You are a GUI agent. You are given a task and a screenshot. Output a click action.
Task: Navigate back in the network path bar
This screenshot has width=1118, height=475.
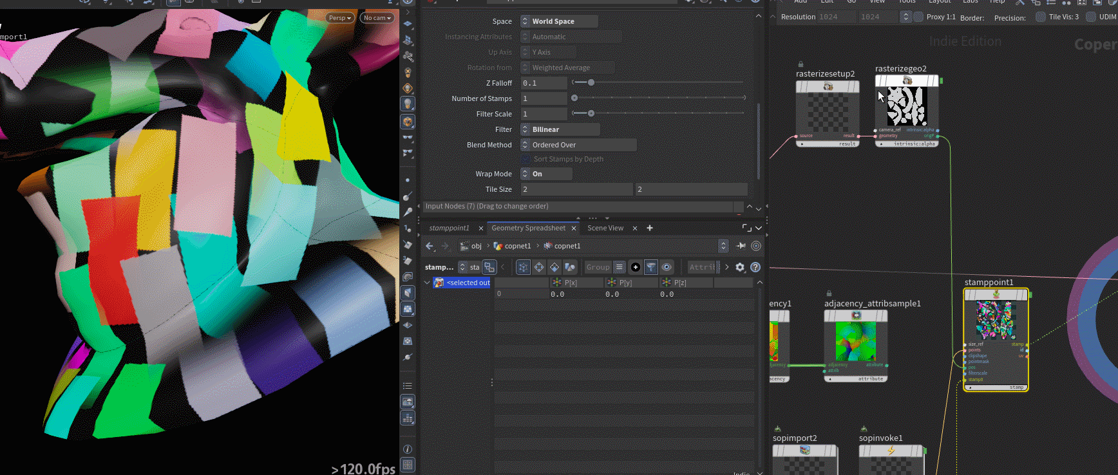click(x=430, y=246)
